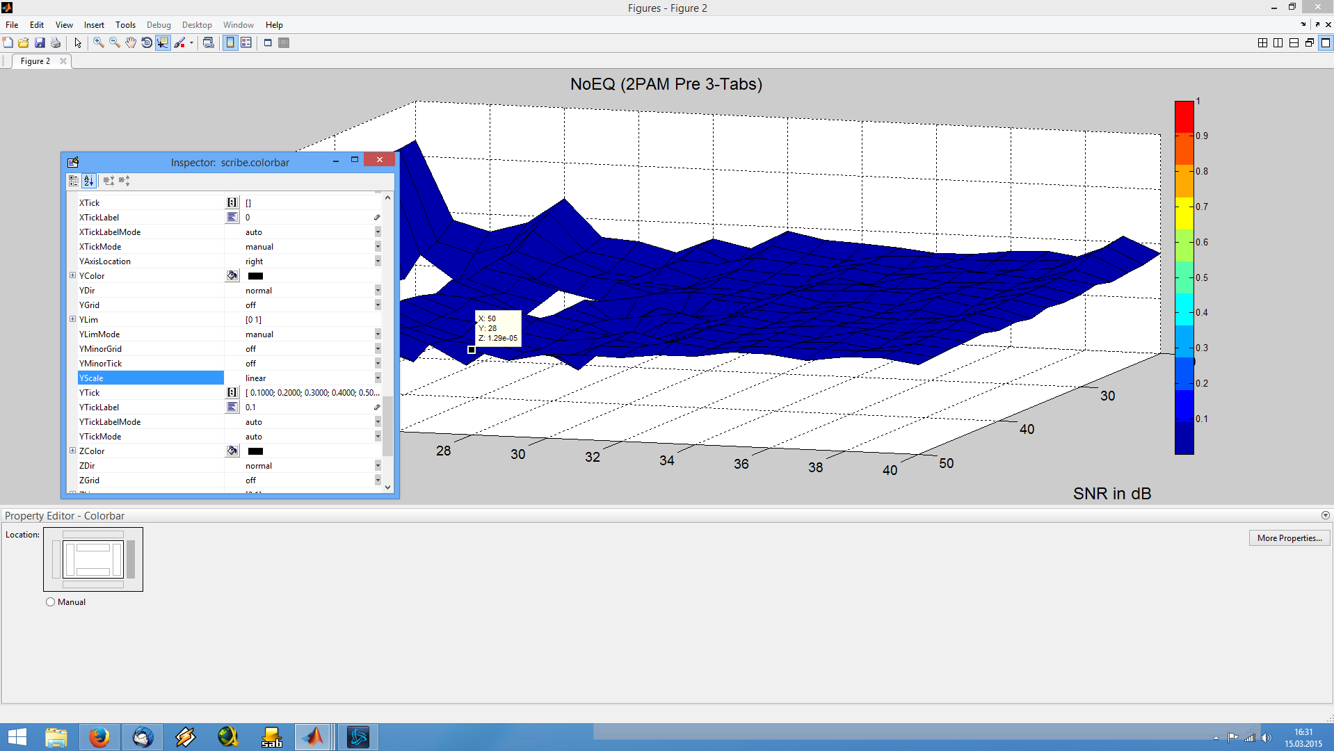Click the More Properties button
Screen dimensions: 1334x751
(1289, 538)
